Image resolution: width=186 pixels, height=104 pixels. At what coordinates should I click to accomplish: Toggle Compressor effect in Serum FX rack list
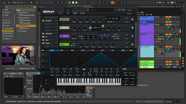tap(43, 34)
